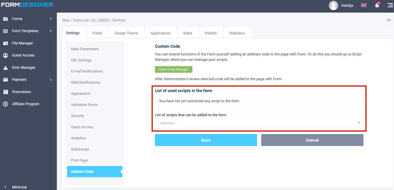Screen dimensions: 394x190
Task: Open Promotions via the gift icon
Action: point(6,92)
